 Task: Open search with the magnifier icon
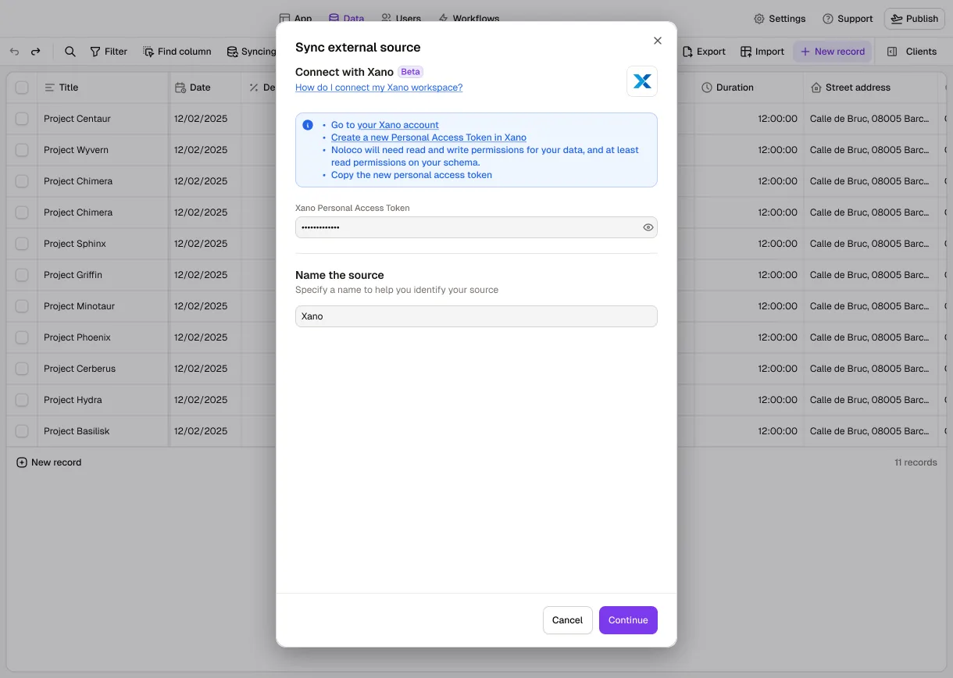(x=70, y=52)
